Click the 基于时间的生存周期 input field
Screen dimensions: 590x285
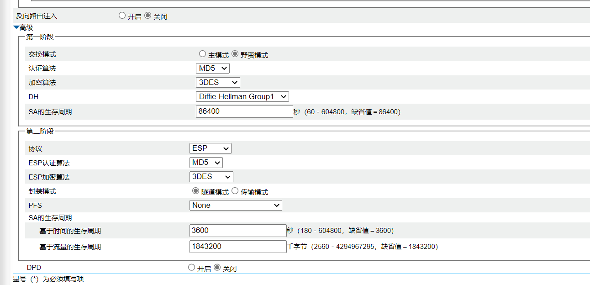pos(238,231)
